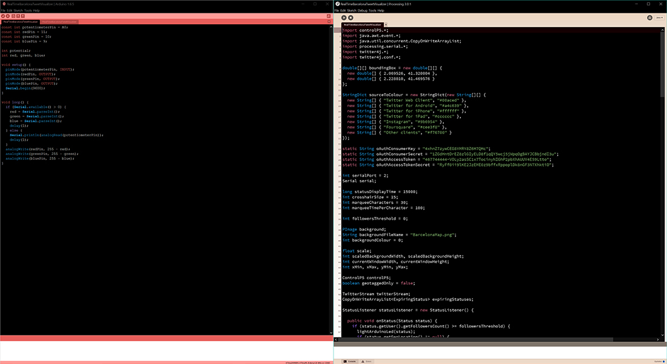The image size is (667, 364).
Task: Click the Processing console output area
Action: click(500, 352)
